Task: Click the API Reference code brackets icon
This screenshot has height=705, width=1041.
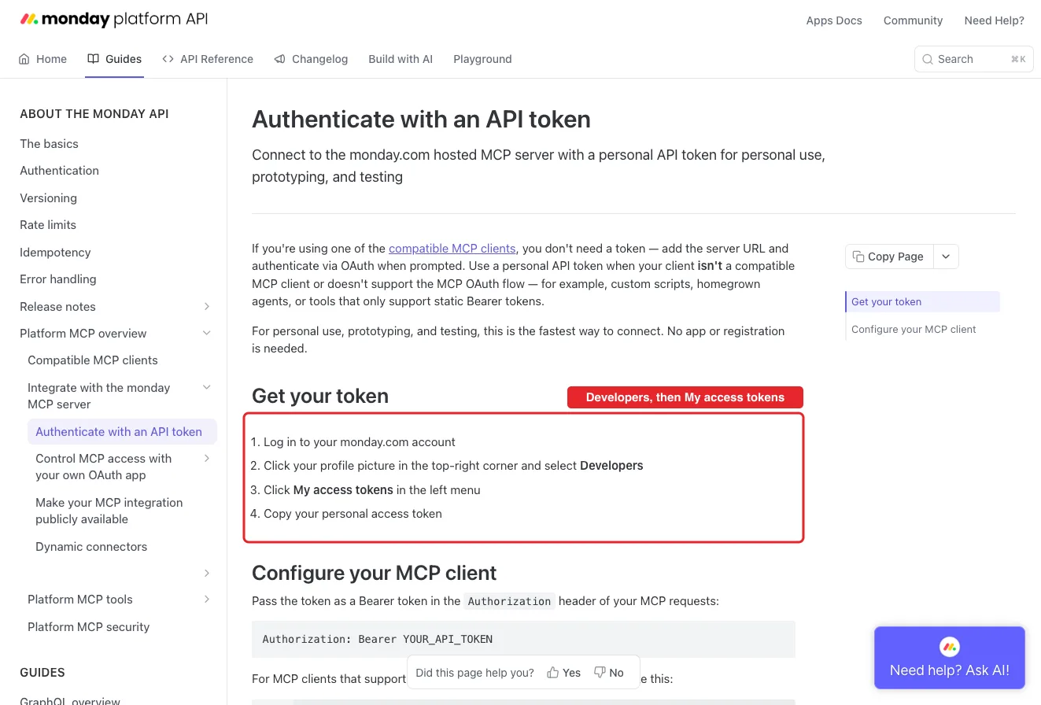Action: (168, 59)
